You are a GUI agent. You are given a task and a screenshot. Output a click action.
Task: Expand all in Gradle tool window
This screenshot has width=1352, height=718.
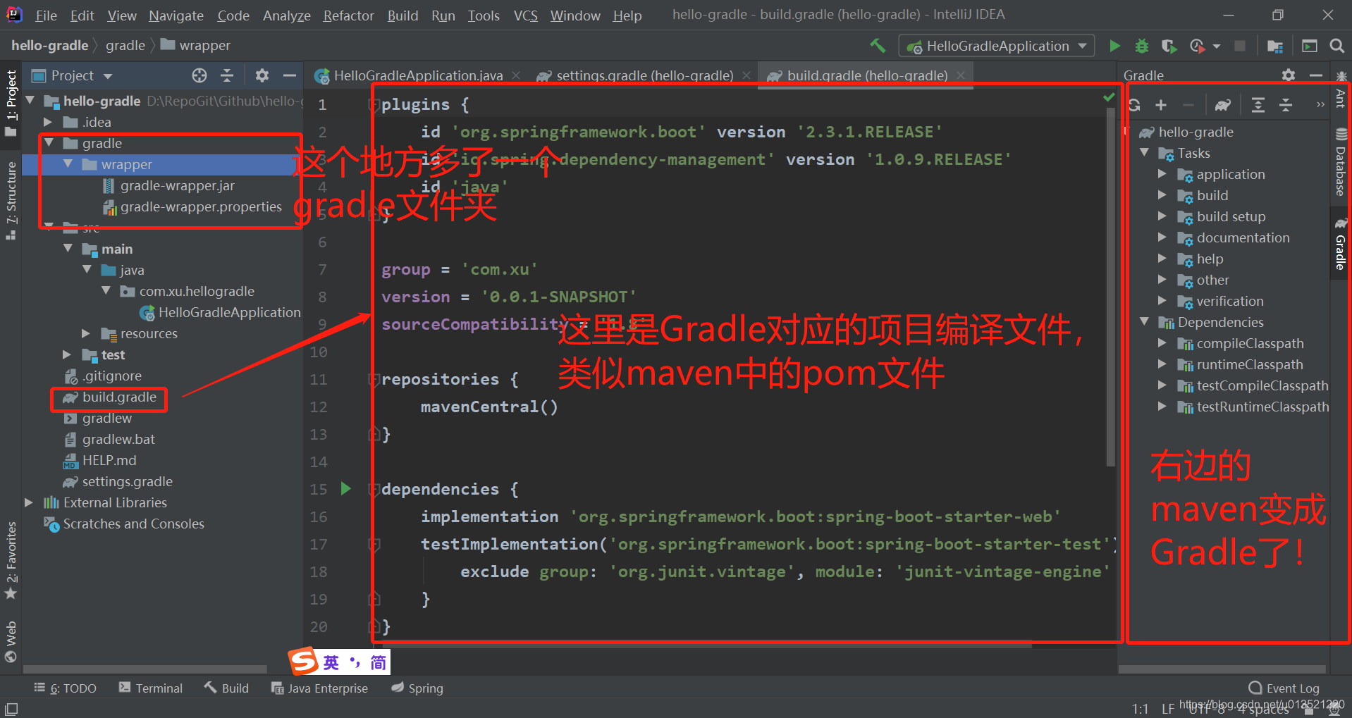tap(1258, 105)
